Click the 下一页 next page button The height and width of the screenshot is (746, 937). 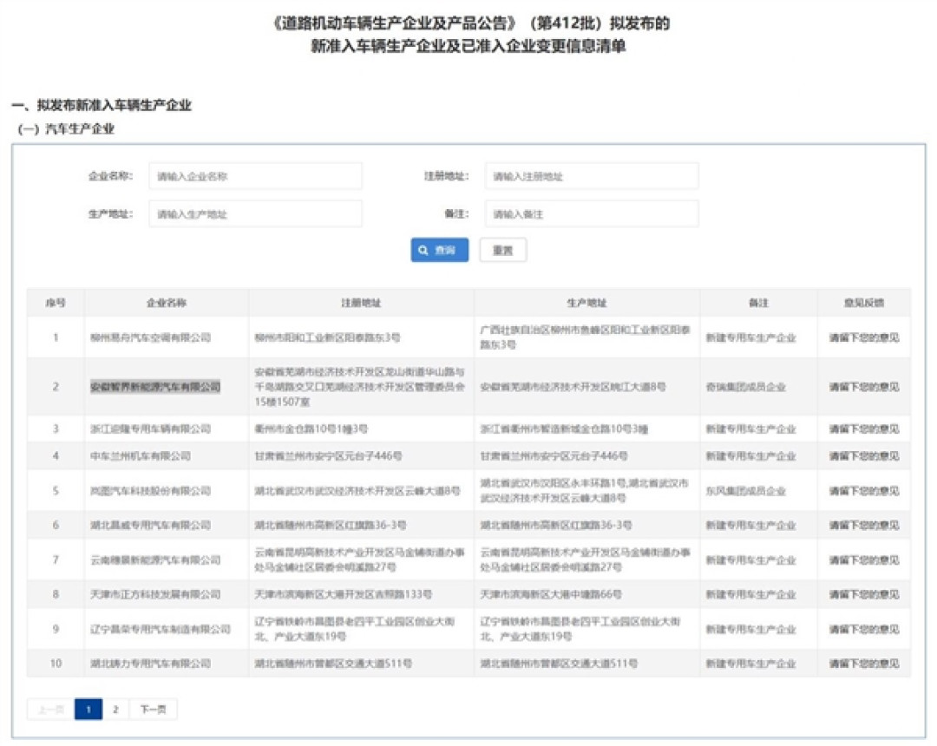tap(153, 709)
